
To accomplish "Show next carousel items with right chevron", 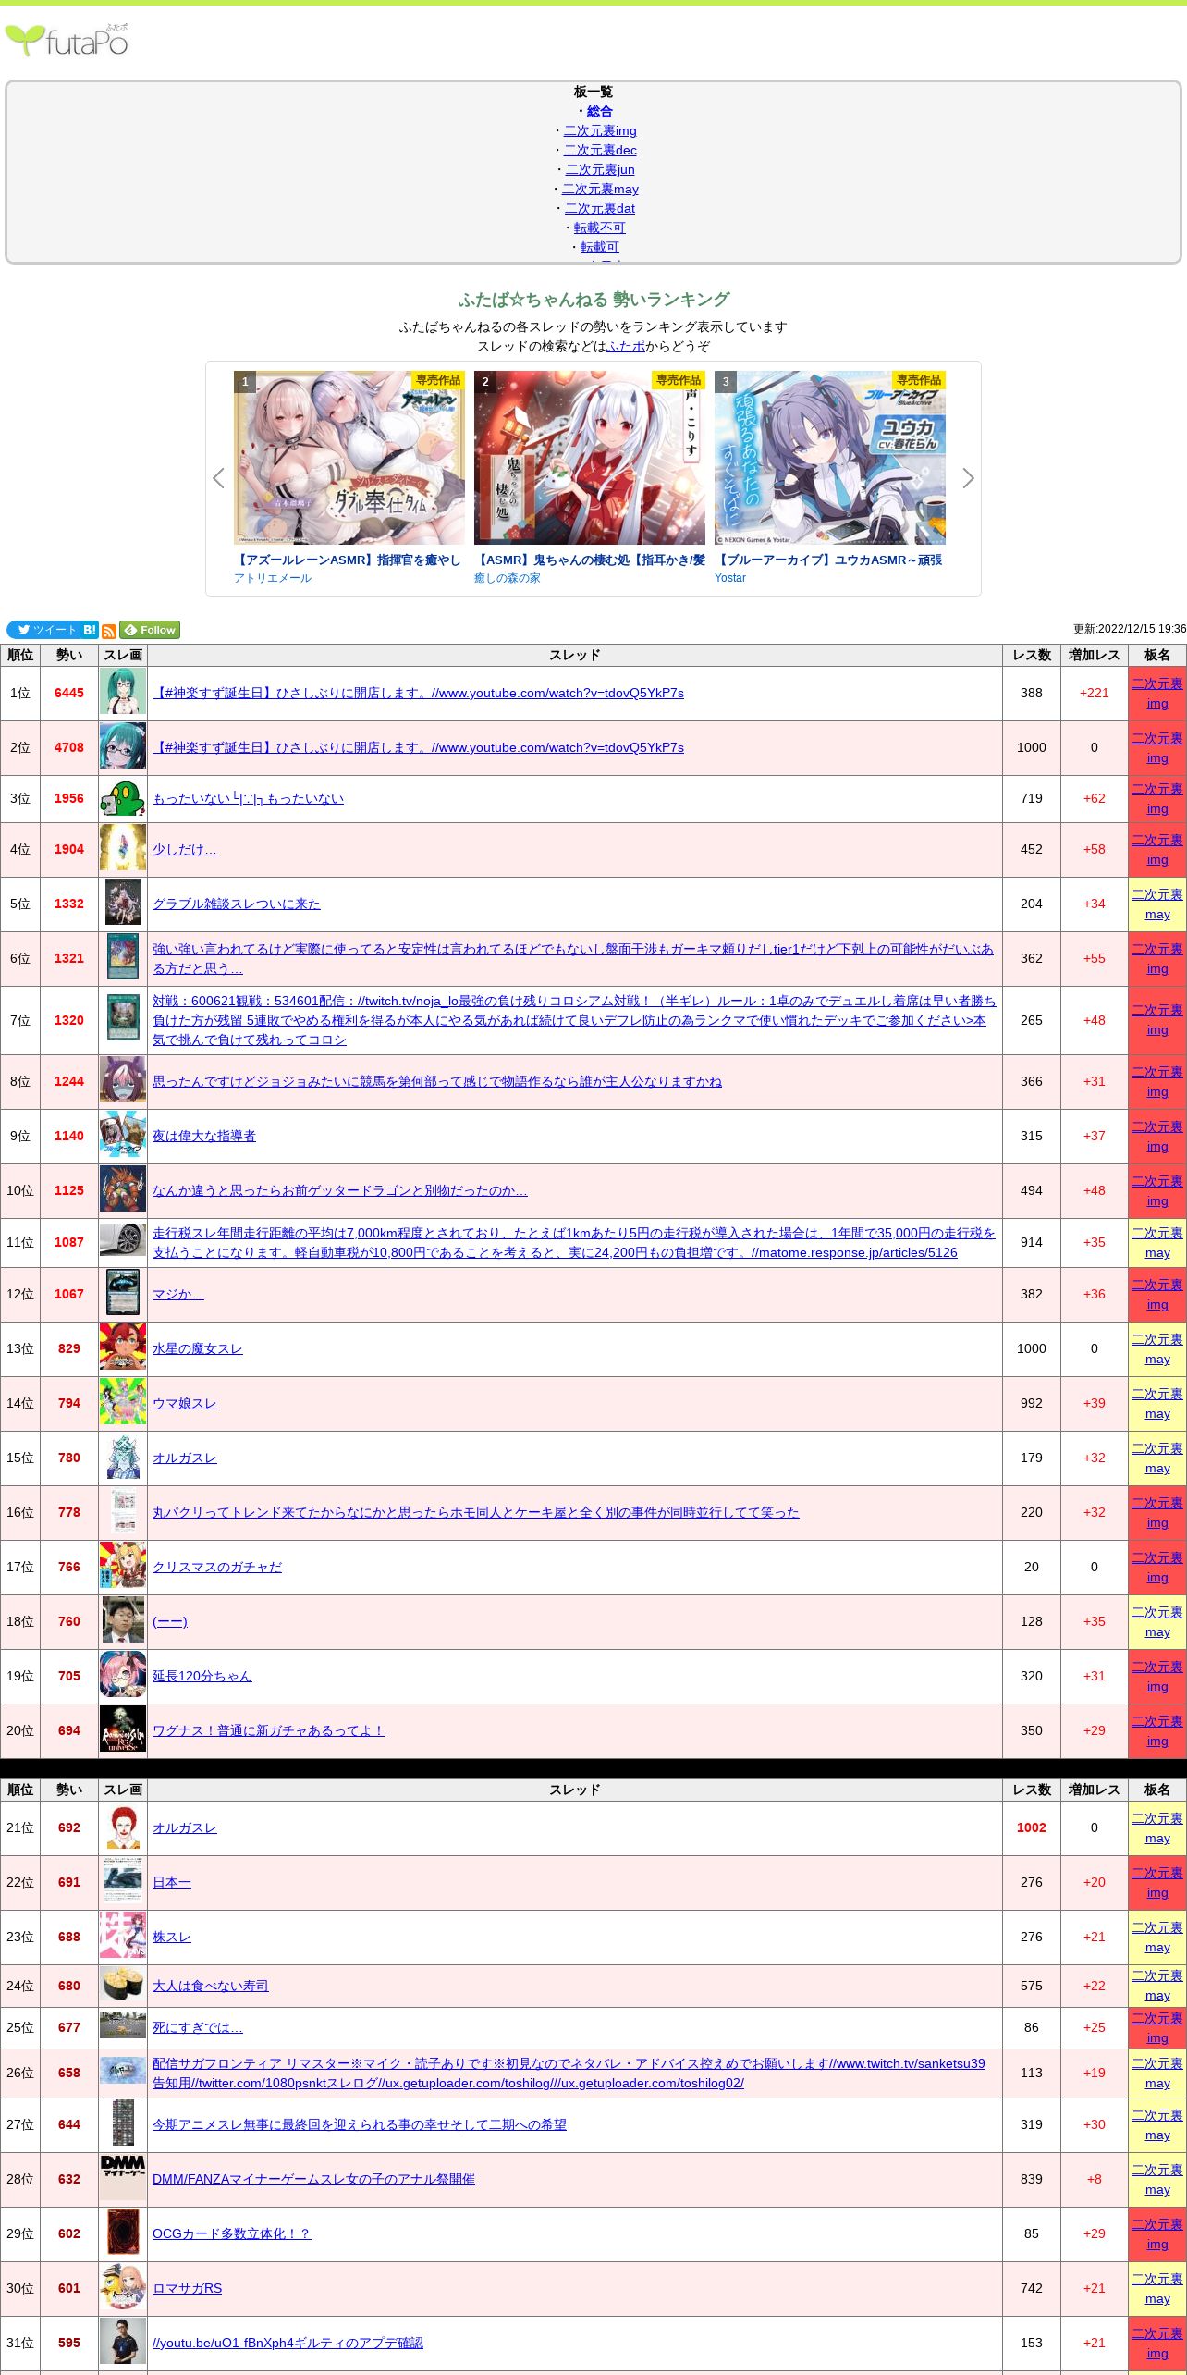I will [x=968, y=478].
